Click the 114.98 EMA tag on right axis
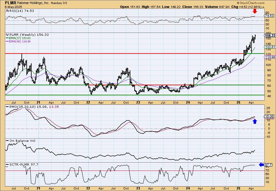This screenshot has height=191, width=276. (x=269, y=57)
